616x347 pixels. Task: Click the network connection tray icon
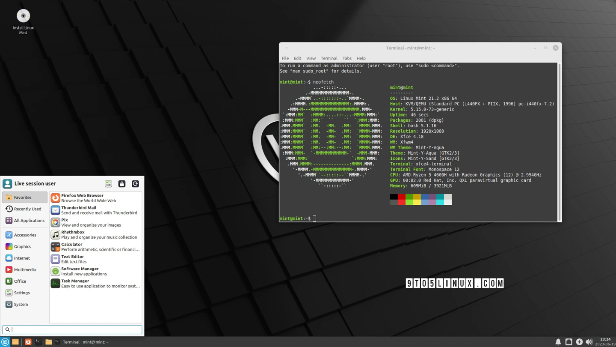pyautogui.click(x=569, y=342)
